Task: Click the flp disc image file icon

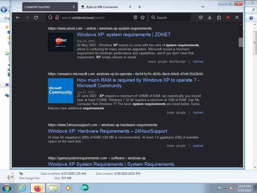Action: pos(10,177)
